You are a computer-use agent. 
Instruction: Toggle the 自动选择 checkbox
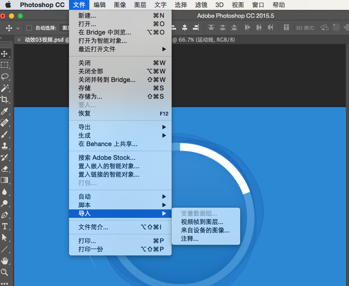point(29,28)
